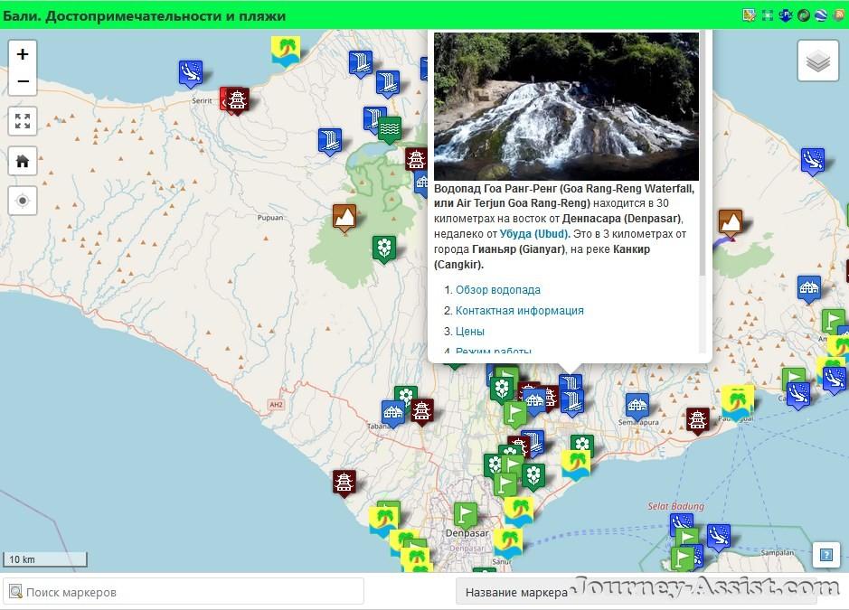Image resolution: width=849 pixels, height=610 pixels.
Task: Select temple marker near Tabanan
Action: click(422, 412)
